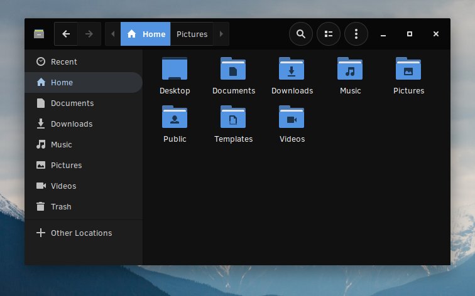Go to Documents in the sidebar
Viewport: 475px width, 296px height.
tap(72, 103)
